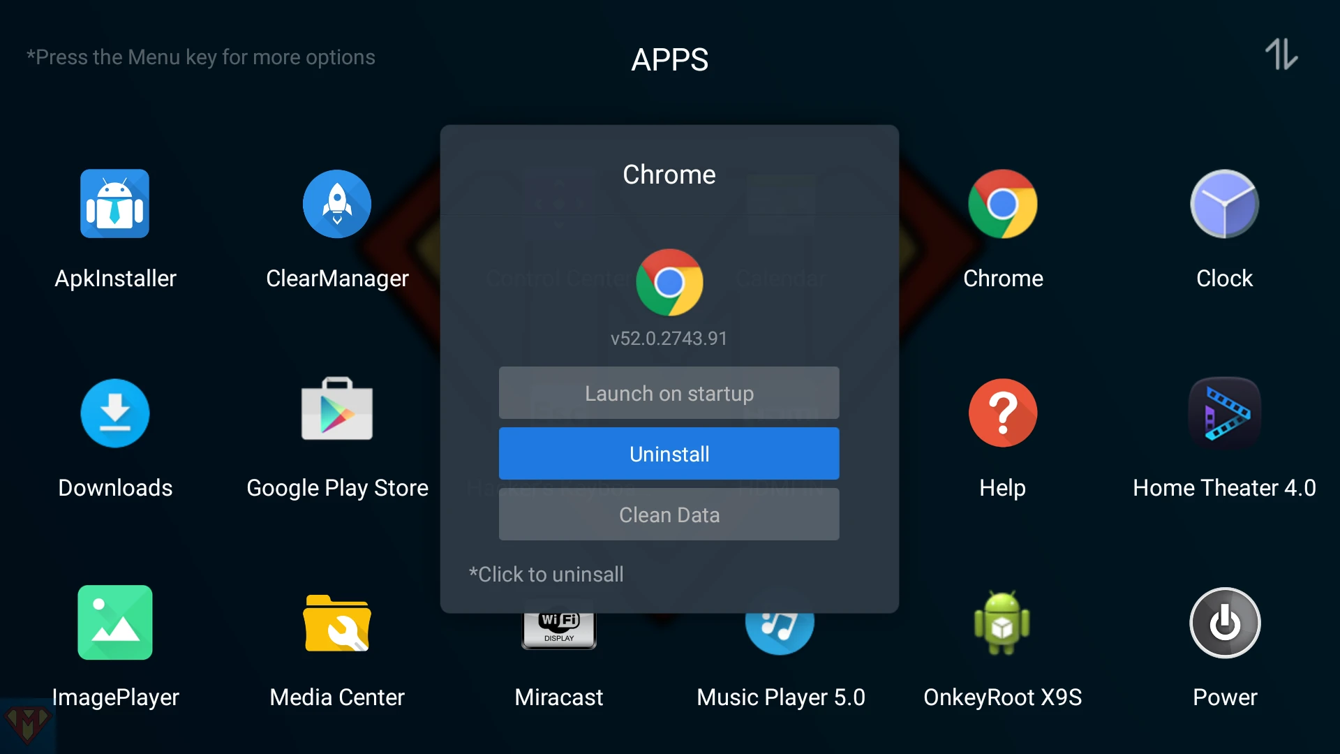Click the ImagePlayer label text
This screenshot has width=1340, height=754.
115,697
